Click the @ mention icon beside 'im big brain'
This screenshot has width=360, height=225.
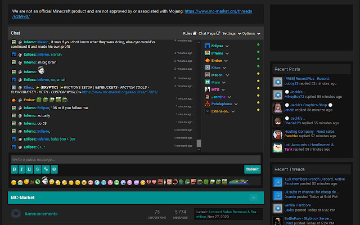(20, 62)
